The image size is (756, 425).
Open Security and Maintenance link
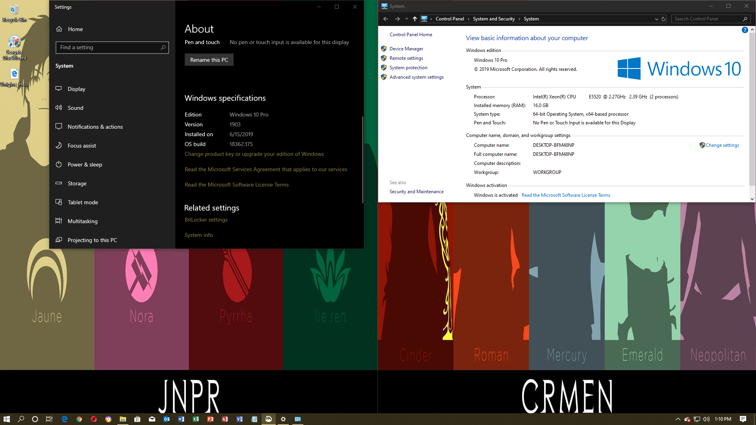pos(416,192)
